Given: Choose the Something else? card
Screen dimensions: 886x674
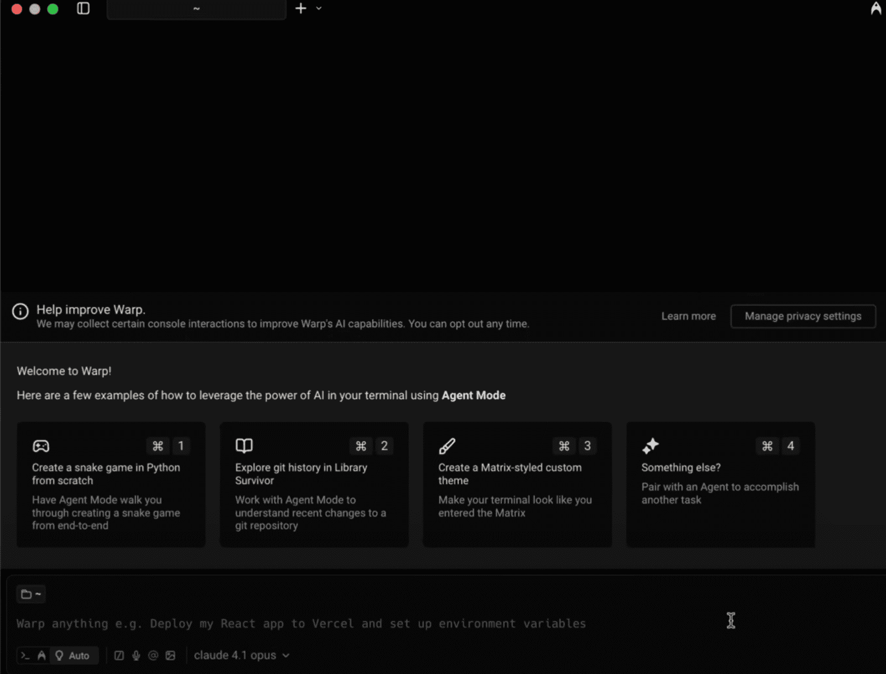Looking at the screenshot, I should click(720, 484).
